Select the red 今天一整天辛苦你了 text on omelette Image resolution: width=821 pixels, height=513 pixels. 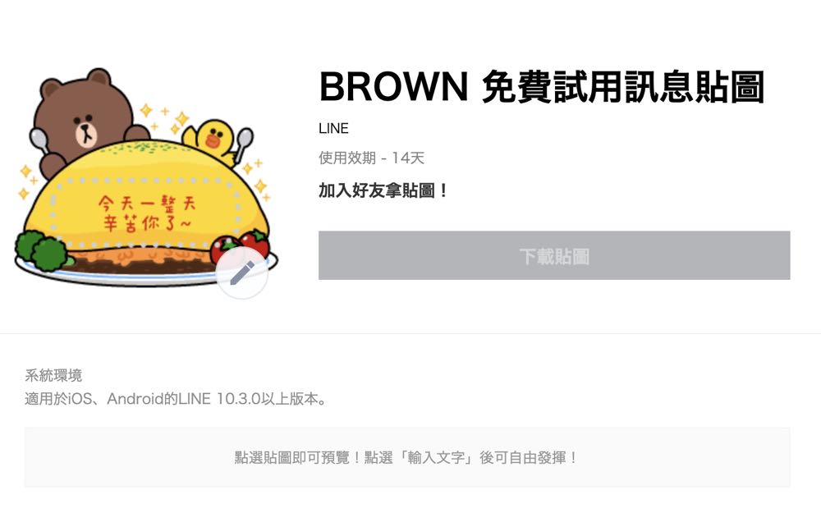146,213
